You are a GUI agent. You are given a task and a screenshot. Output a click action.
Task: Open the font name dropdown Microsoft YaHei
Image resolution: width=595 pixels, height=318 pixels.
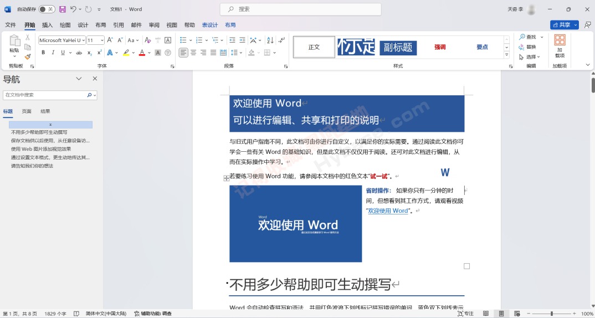coord(84,40)
